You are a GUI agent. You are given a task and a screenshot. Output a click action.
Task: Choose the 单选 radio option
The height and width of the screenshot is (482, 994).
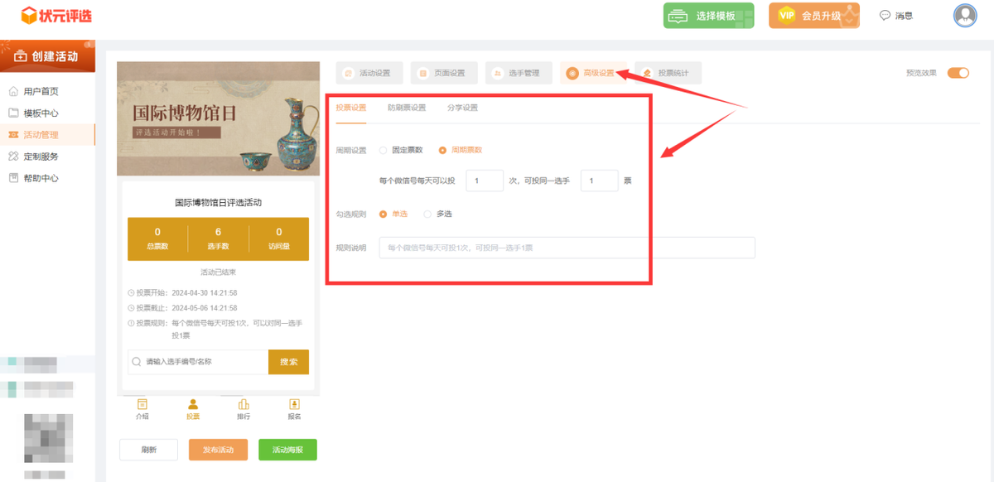[x=384, y=214]
